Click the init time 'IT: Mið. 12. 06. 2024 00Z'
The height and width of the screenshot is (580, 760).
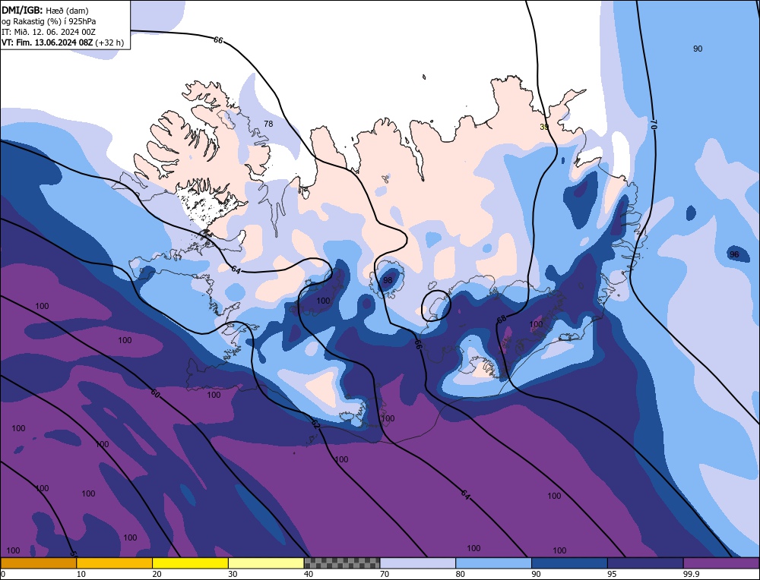pos(49,32)
